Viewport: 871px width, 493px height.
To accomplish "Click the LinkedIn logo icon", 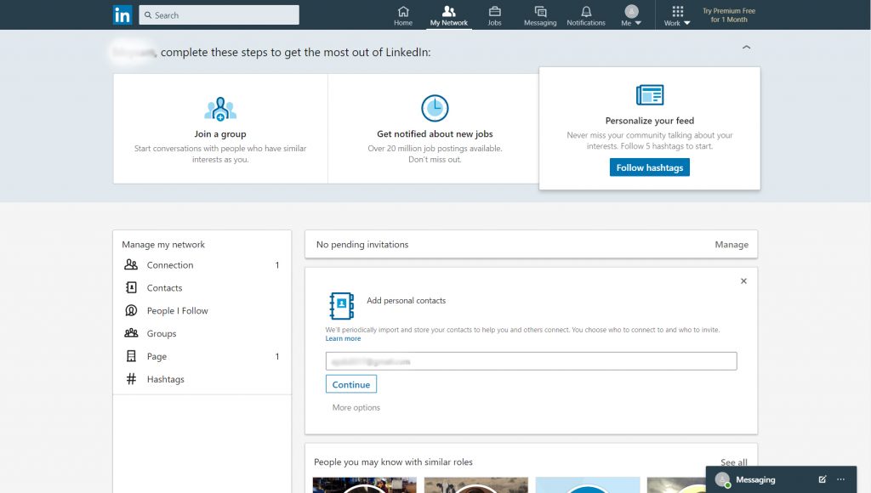I will (x=122, y=15).
